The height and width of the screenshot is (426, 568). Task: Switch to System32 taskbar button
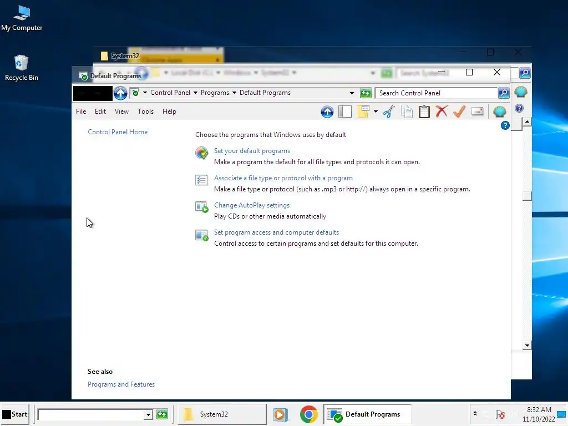click(222, 414)
